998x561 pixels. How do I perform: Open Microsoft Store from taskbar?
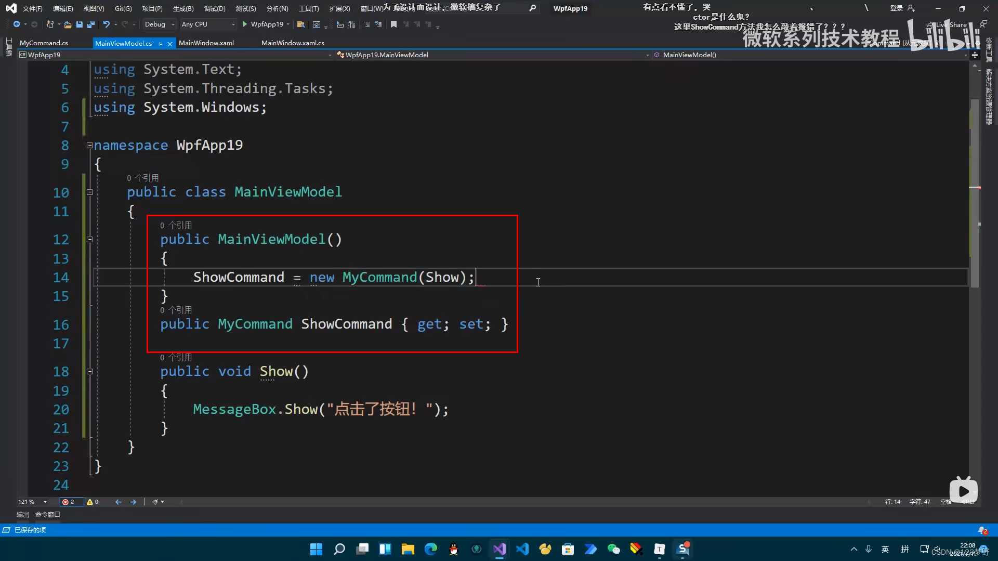pyautogui.click(x=568, y=549)
